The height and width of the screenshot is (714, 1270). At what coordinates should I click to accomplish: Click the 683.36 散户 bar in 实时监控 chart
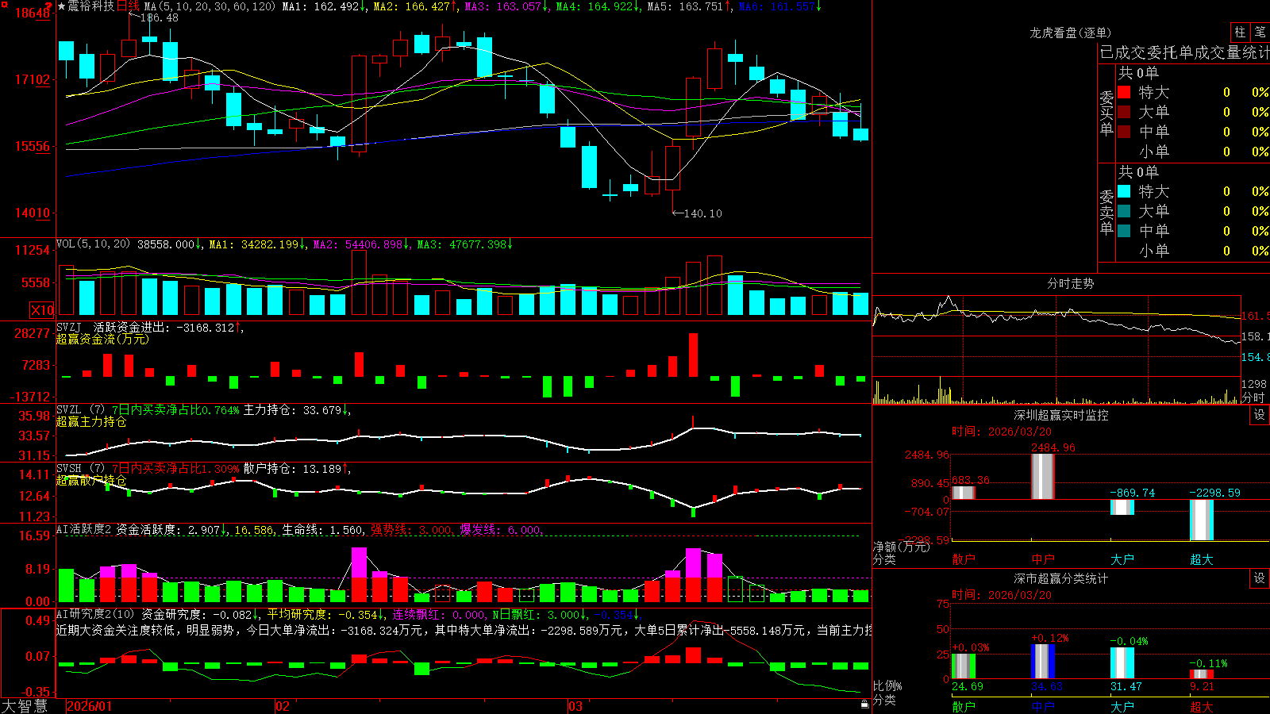click(964, 493)
